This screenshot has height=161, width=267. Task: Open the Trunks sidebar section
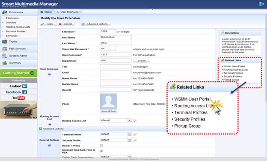[19, 42]
